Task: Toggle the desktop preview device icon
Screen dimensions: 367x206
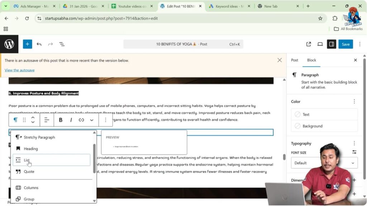Action: click(x=320, y=44)
